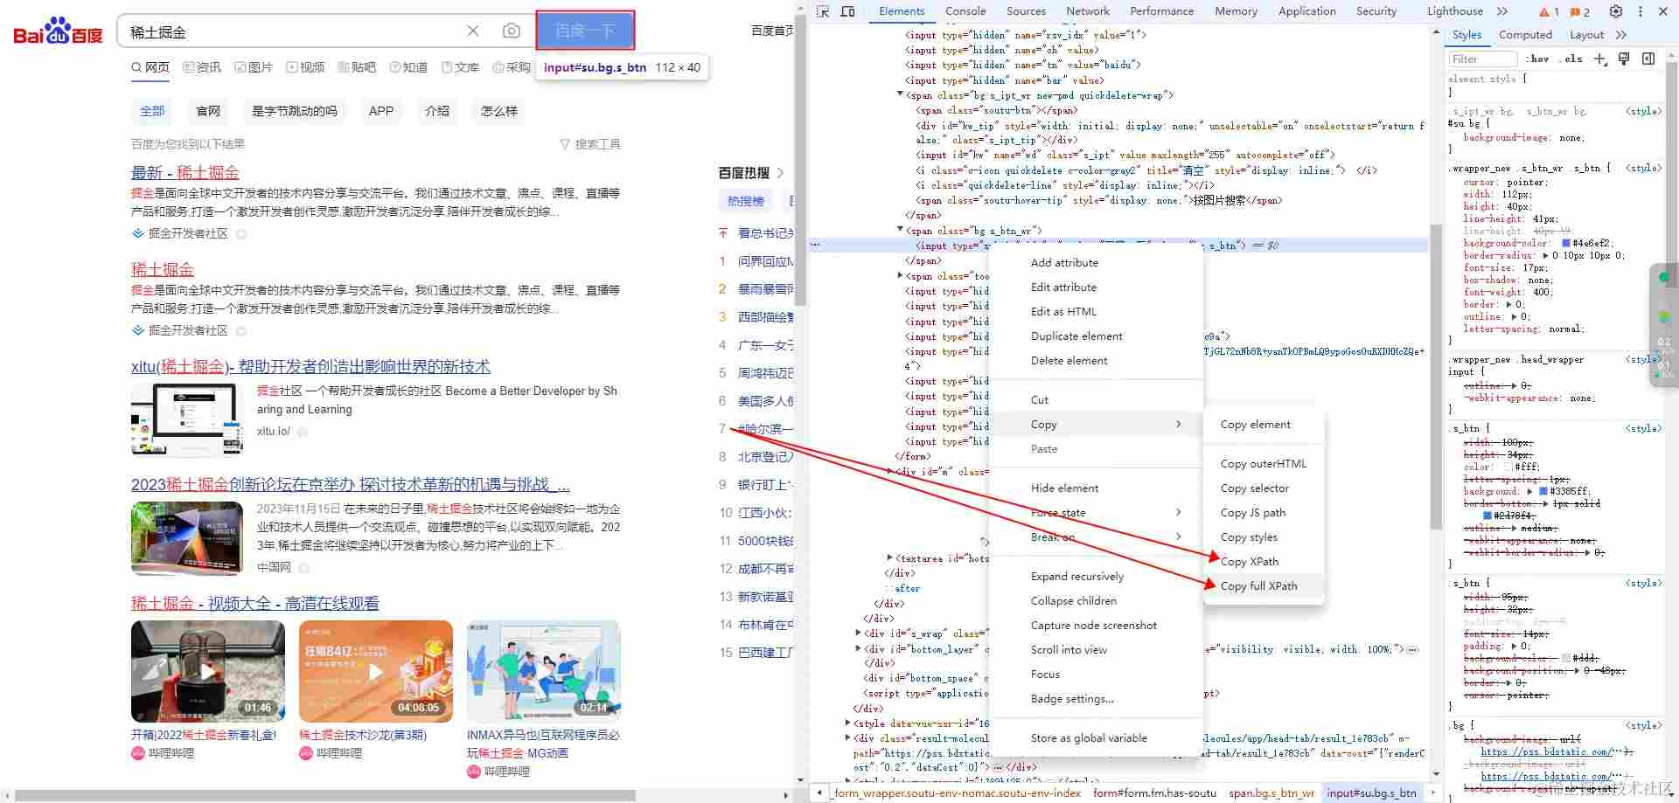Play the 01:46 video thumbnail
The width and height of the screenshot is (1679, 803).
pyautogui.click(x=208, y=671)
